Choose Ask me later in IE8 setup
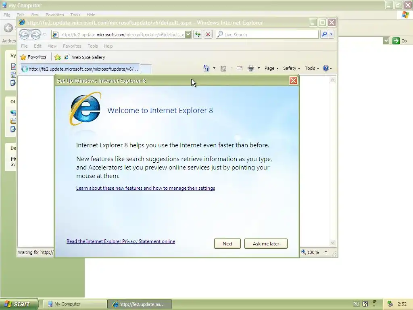 266,243
